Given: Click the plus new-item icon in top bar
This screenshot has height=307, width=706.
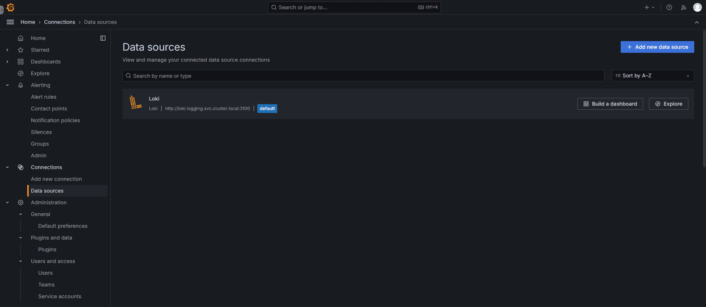Looking at the screenshot, I should 649,7.
